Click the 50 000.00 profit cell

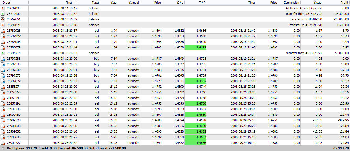point(342,53)
